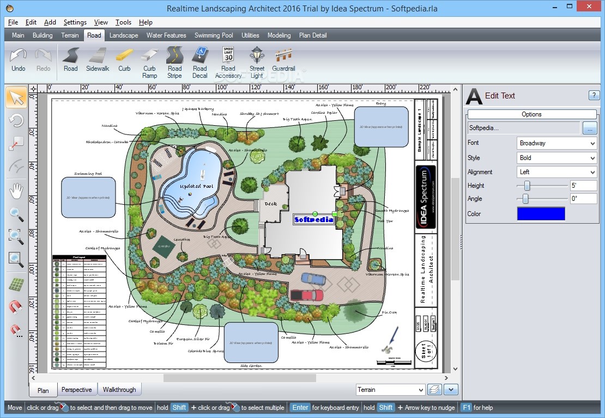Click the Plan view tab
Screen dimensions: 605x418
pyautogui.click(x=43, y=390)
